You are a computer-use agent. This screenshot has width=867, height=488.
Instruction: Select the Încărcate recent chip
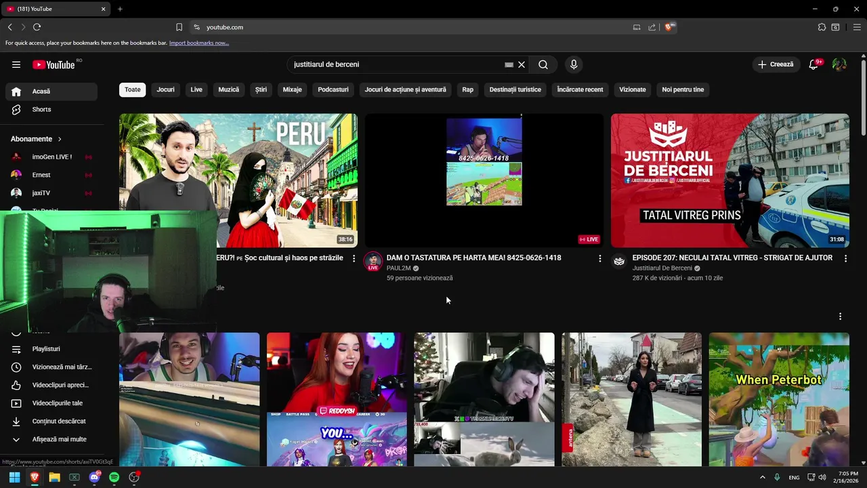point(580,89)
